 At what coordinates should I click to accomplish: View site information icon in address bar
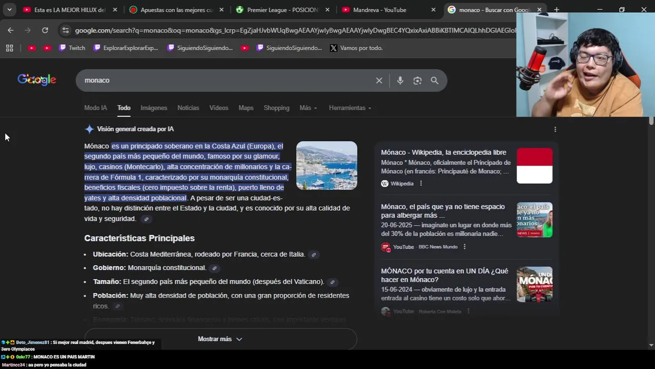(x=66, y=30)
